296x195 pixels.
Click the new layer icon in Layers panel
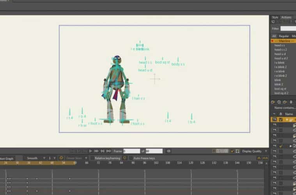pyautogui.click(x=273, y=102)
